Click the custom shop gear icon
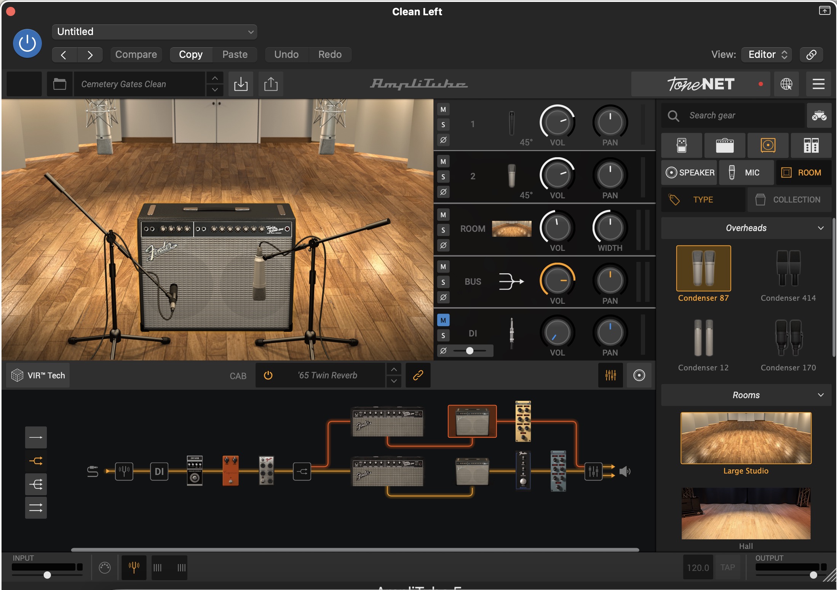The image size is (837, 590). 819,115
